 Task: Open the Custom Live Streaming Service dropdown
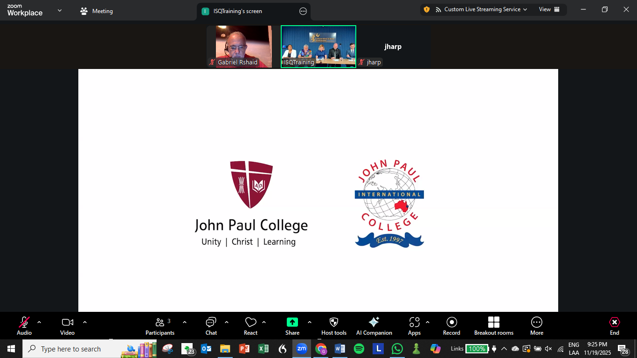(481, 9)
